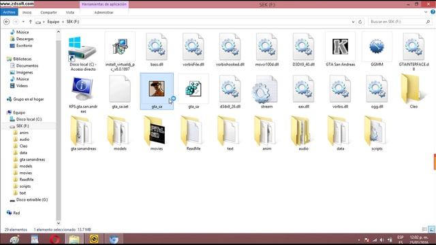Select the vorbis.dll file
Screen dimensions: 436x245
340,93
